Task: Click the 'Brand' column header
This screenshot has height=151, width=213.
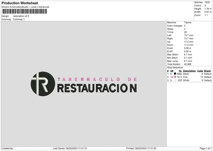Action: pos(207,71)
